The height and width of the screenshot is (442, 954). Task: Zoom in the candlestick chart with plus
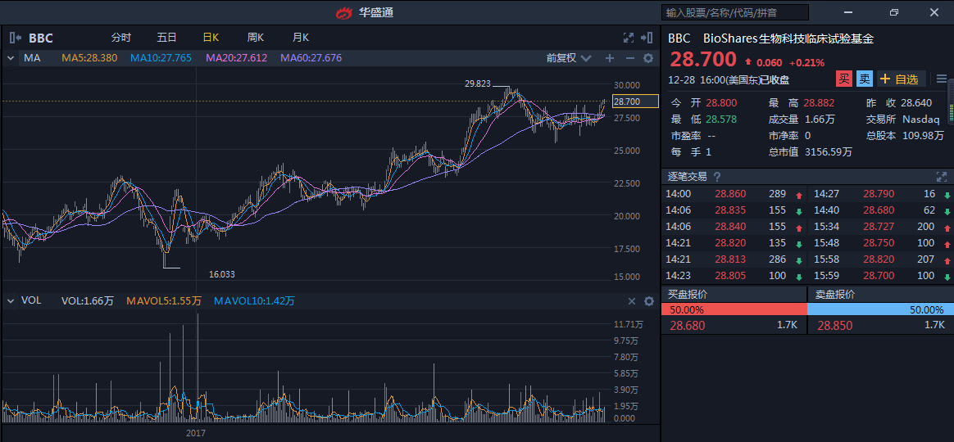pos(609,58)
